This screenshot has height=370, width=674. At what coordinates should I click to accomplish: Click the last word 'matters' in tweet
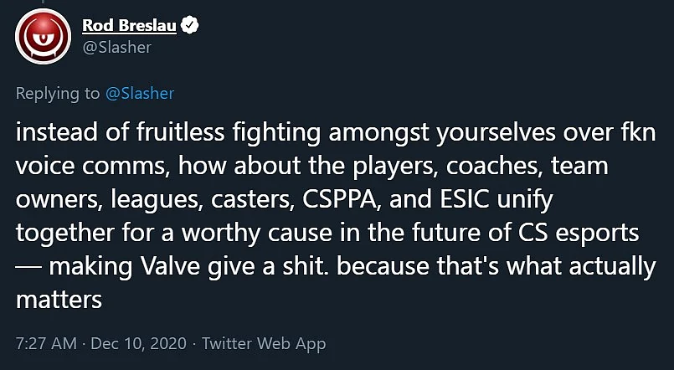pyautogui.click(x=59, y=300)
